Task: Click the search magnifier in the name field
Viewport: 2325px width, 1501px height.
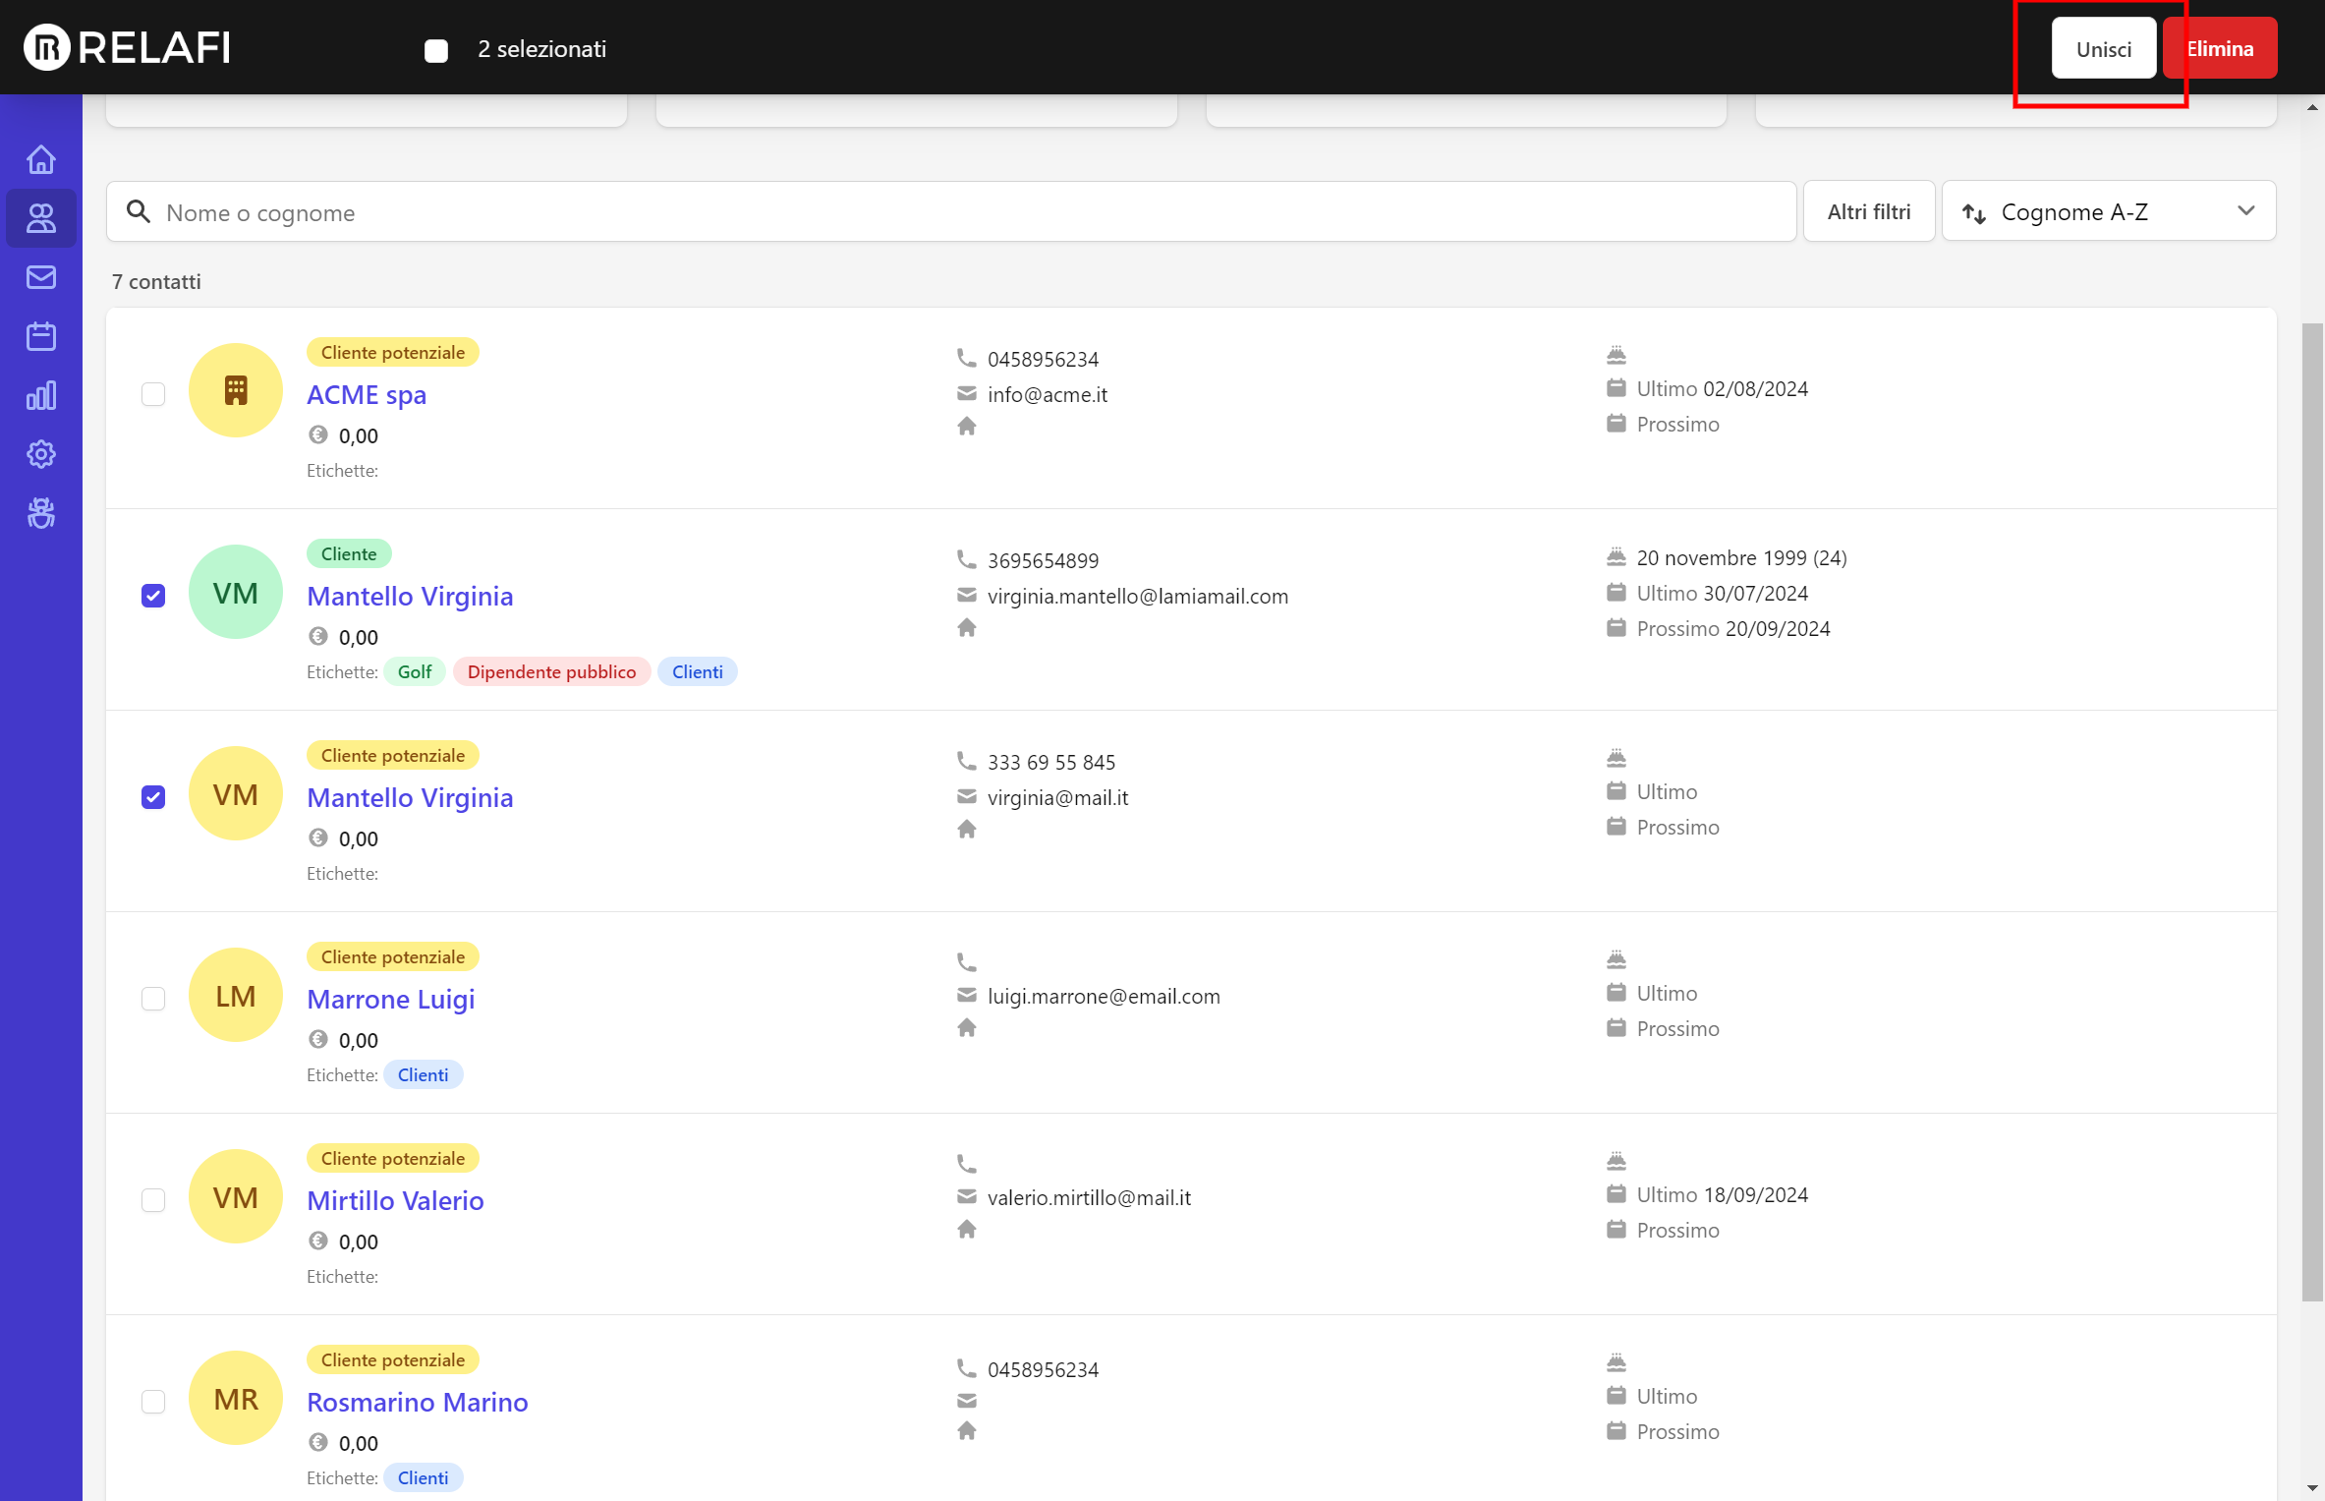Action: (x=138, y=211)
